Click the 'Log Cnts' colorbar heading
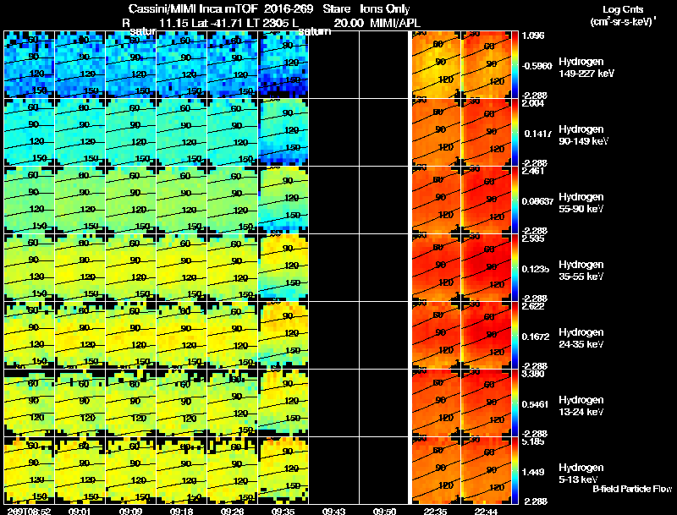The height and width of the screenshot is (515, 677). click(623, 9)
